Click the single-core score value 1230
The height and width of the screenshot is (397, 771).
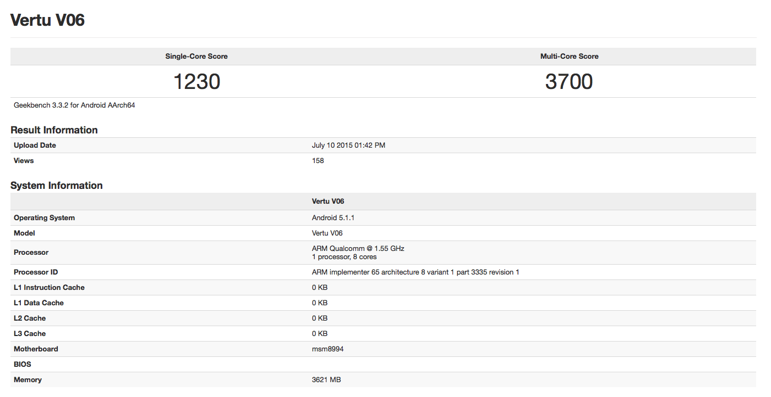point(196,82)
